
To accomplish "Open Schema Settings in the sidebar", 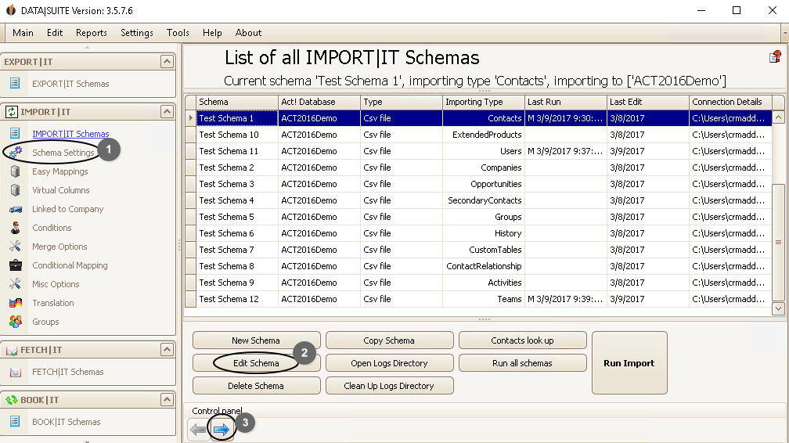I will tap(63, 153).
